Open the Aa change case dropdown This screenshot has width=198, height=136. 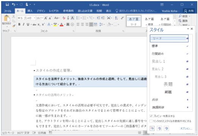pos(57,18)
